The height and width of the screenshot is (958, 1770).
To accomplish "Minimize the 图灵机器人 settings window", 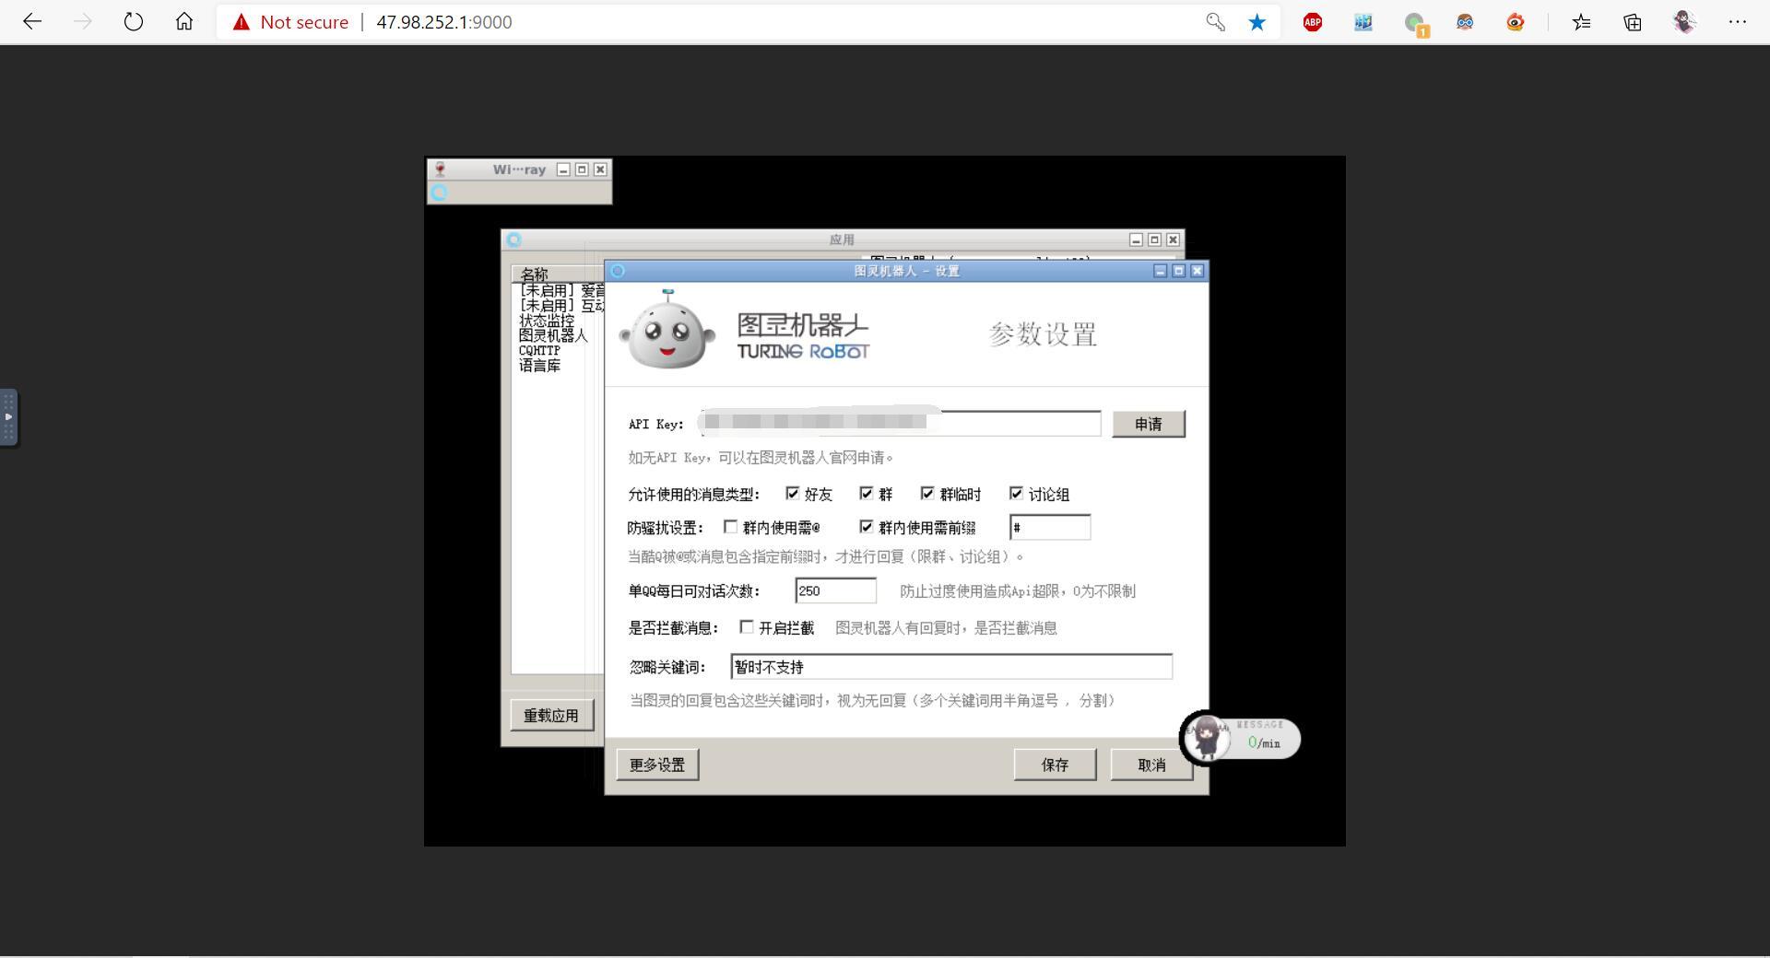I will click(1161, 271).
